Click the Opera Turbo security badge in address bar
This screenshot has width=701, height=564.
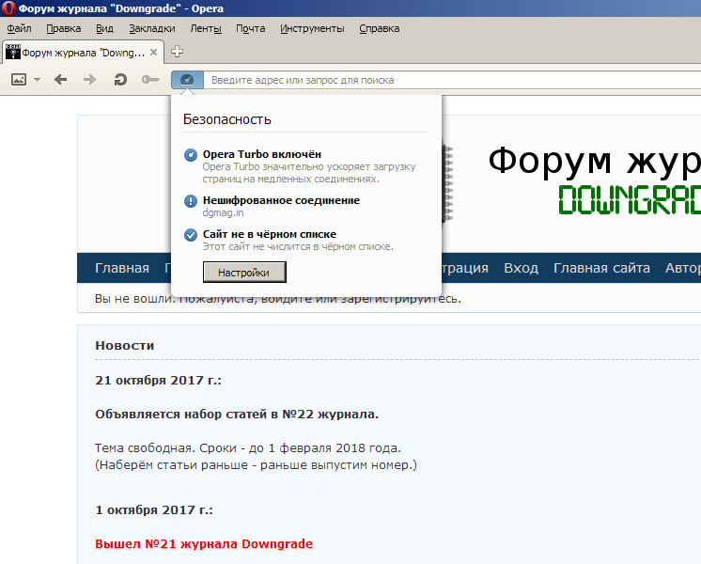[186, 80]
